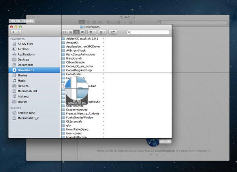Viewport: 237px width, 172px height.
Task: Select Macintosh10_7 under Devices
Action: [34, 118]
